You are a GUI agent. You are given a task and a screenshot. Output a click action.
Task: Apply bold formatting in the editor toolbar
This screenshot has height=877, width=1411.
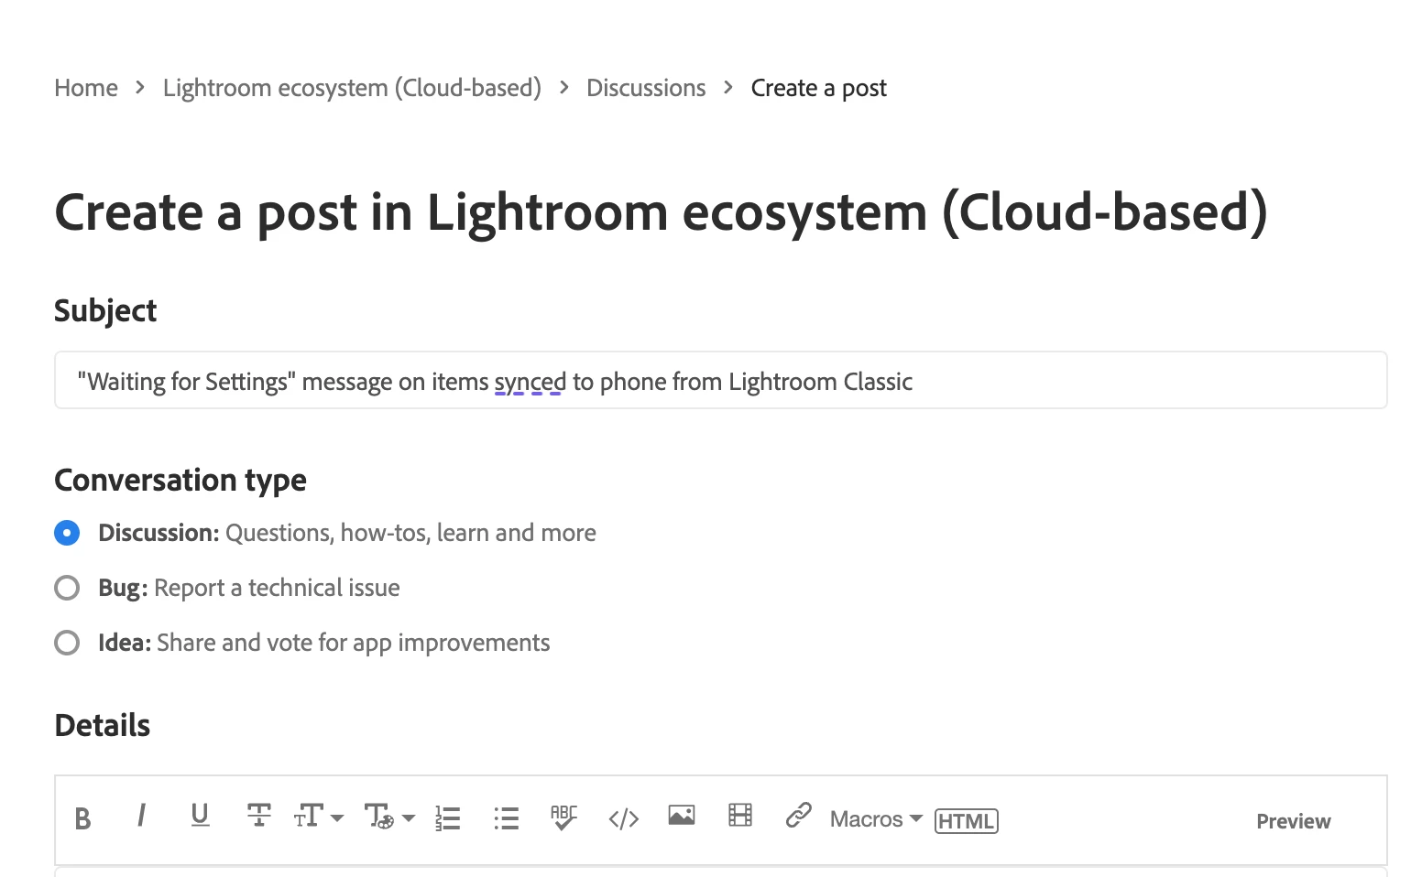[82, 818]
